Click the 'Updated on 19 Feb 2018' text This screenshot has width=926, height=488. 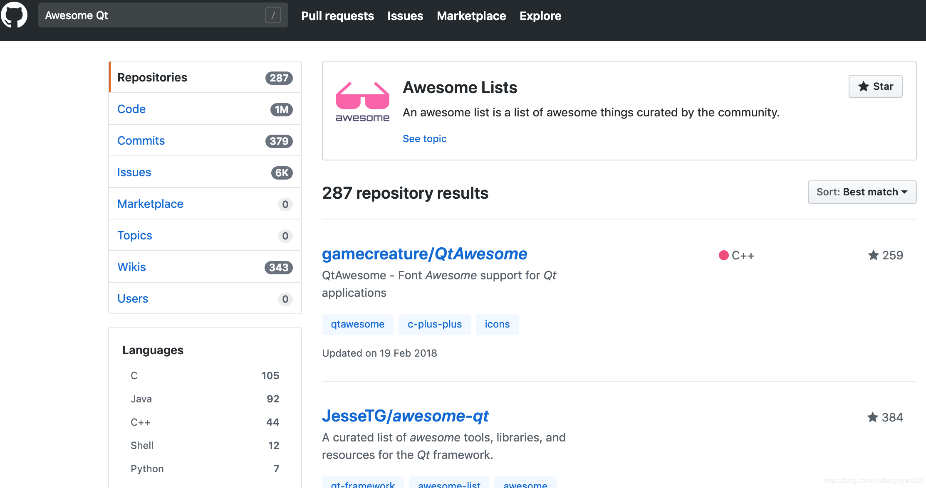click(x=379, y=353)
